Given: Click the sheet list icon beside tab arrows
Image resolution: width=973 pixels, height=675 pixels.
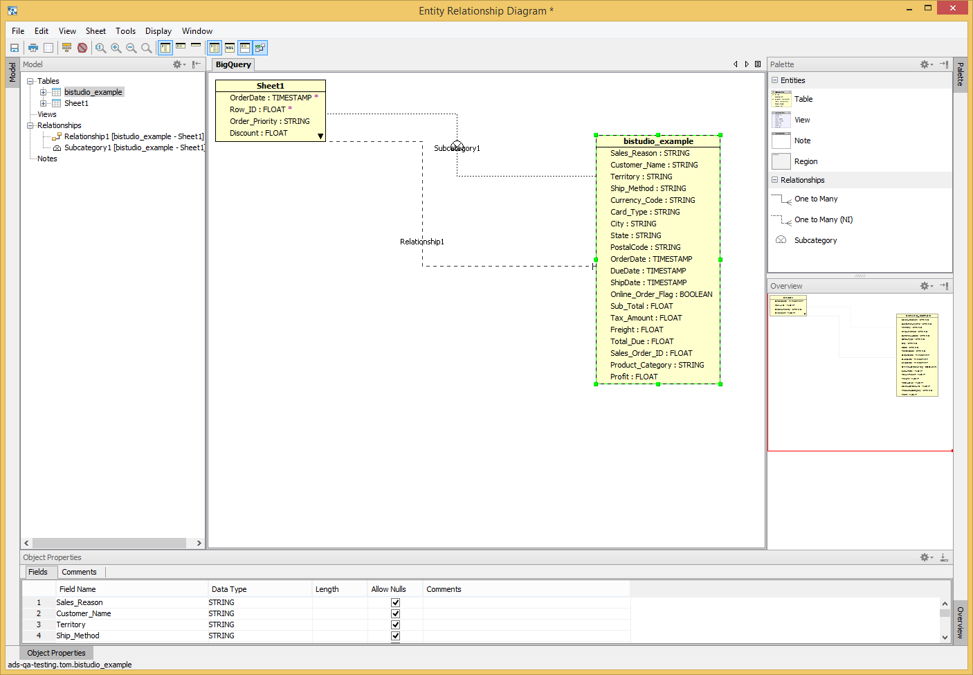Looking at the screenshot, I should [758, 64].
